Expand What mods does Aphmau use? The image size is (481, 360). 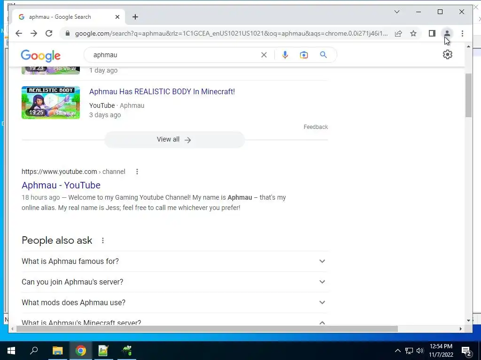pos(175,302)
